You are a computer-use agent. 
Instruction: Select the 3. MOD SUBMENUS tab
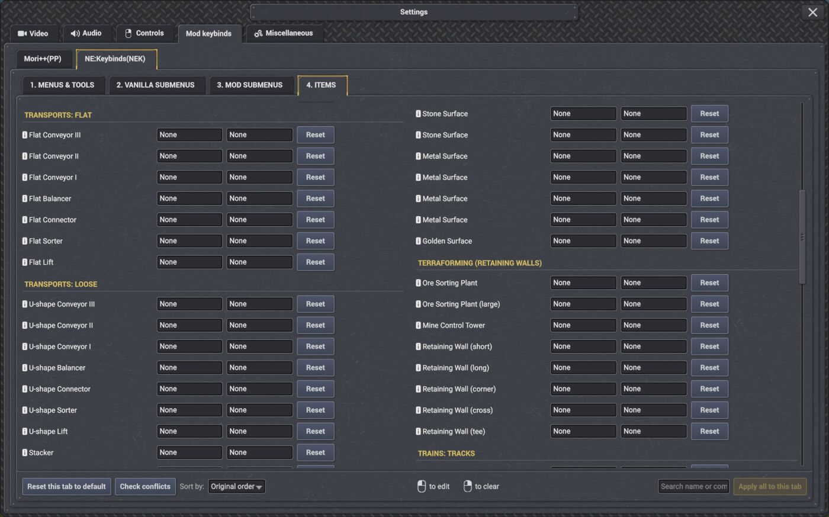(x=250, y=85)
